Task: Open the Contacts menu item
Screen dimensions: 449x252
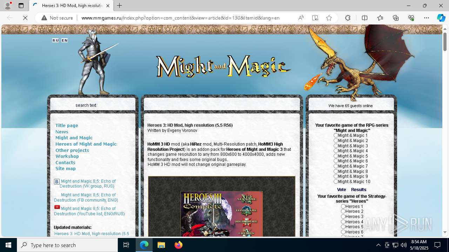Action: click(65, 162)
